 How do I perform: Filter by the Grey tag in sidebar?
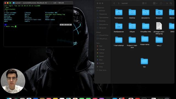[100, 67]
